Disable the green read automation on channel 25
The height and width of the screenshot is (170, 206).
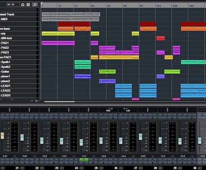point(84,160)
